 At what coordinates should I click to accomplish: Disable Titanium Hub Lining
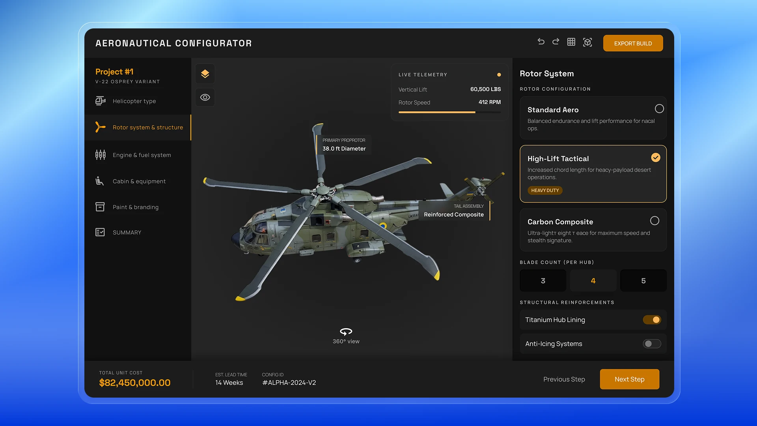pyautogui.click(x=651, y=319)
